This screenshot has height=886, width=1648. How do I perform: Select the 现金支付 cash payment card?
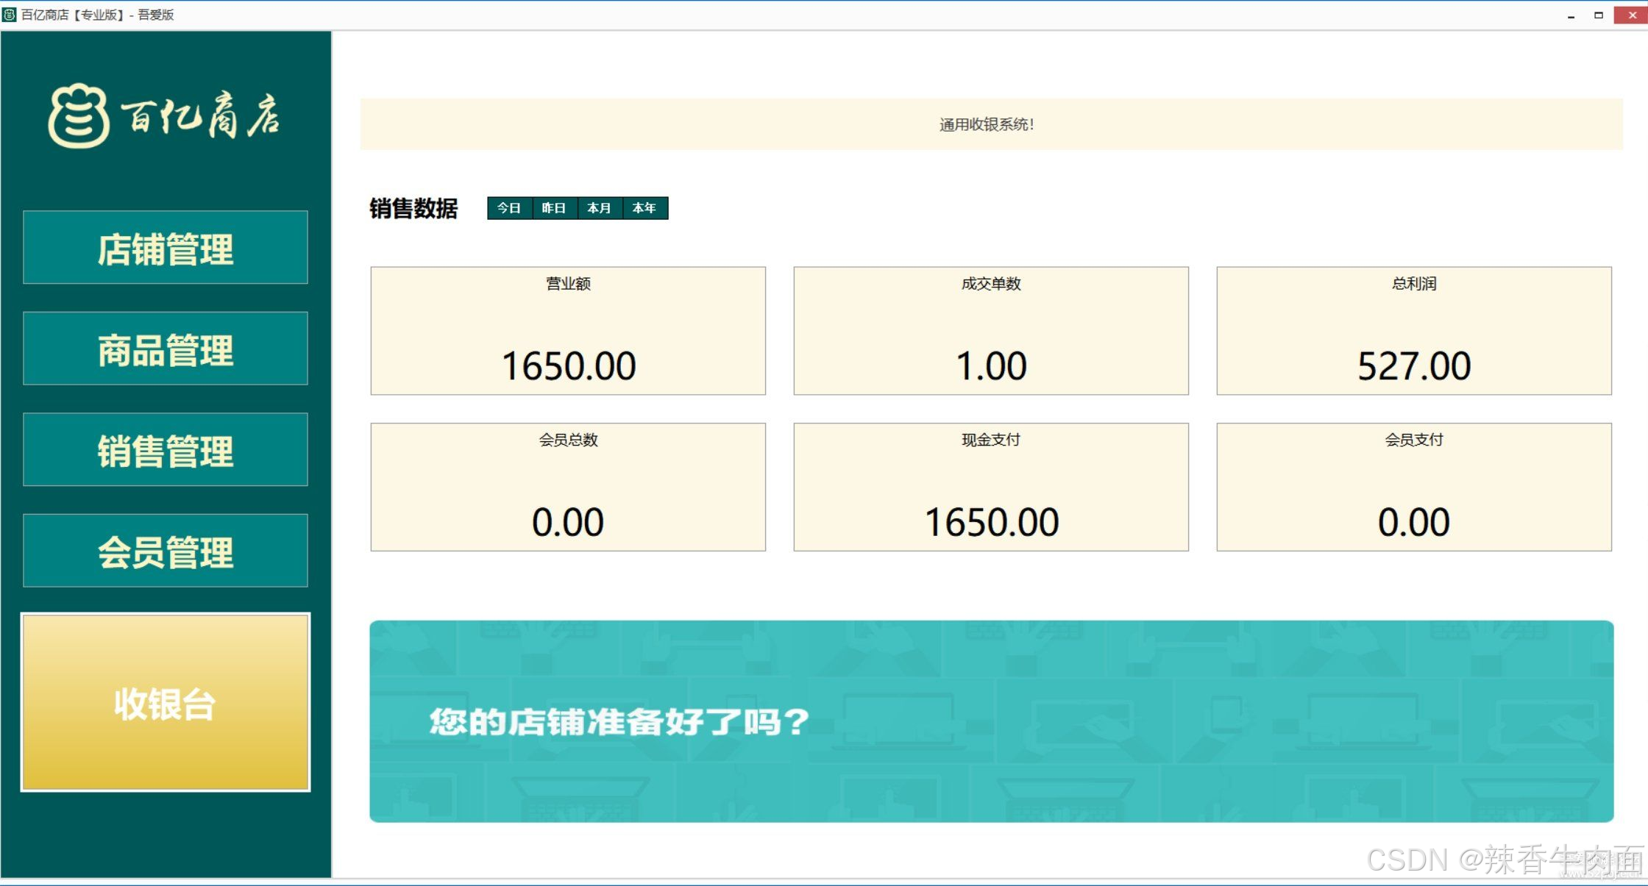point(990,487)
